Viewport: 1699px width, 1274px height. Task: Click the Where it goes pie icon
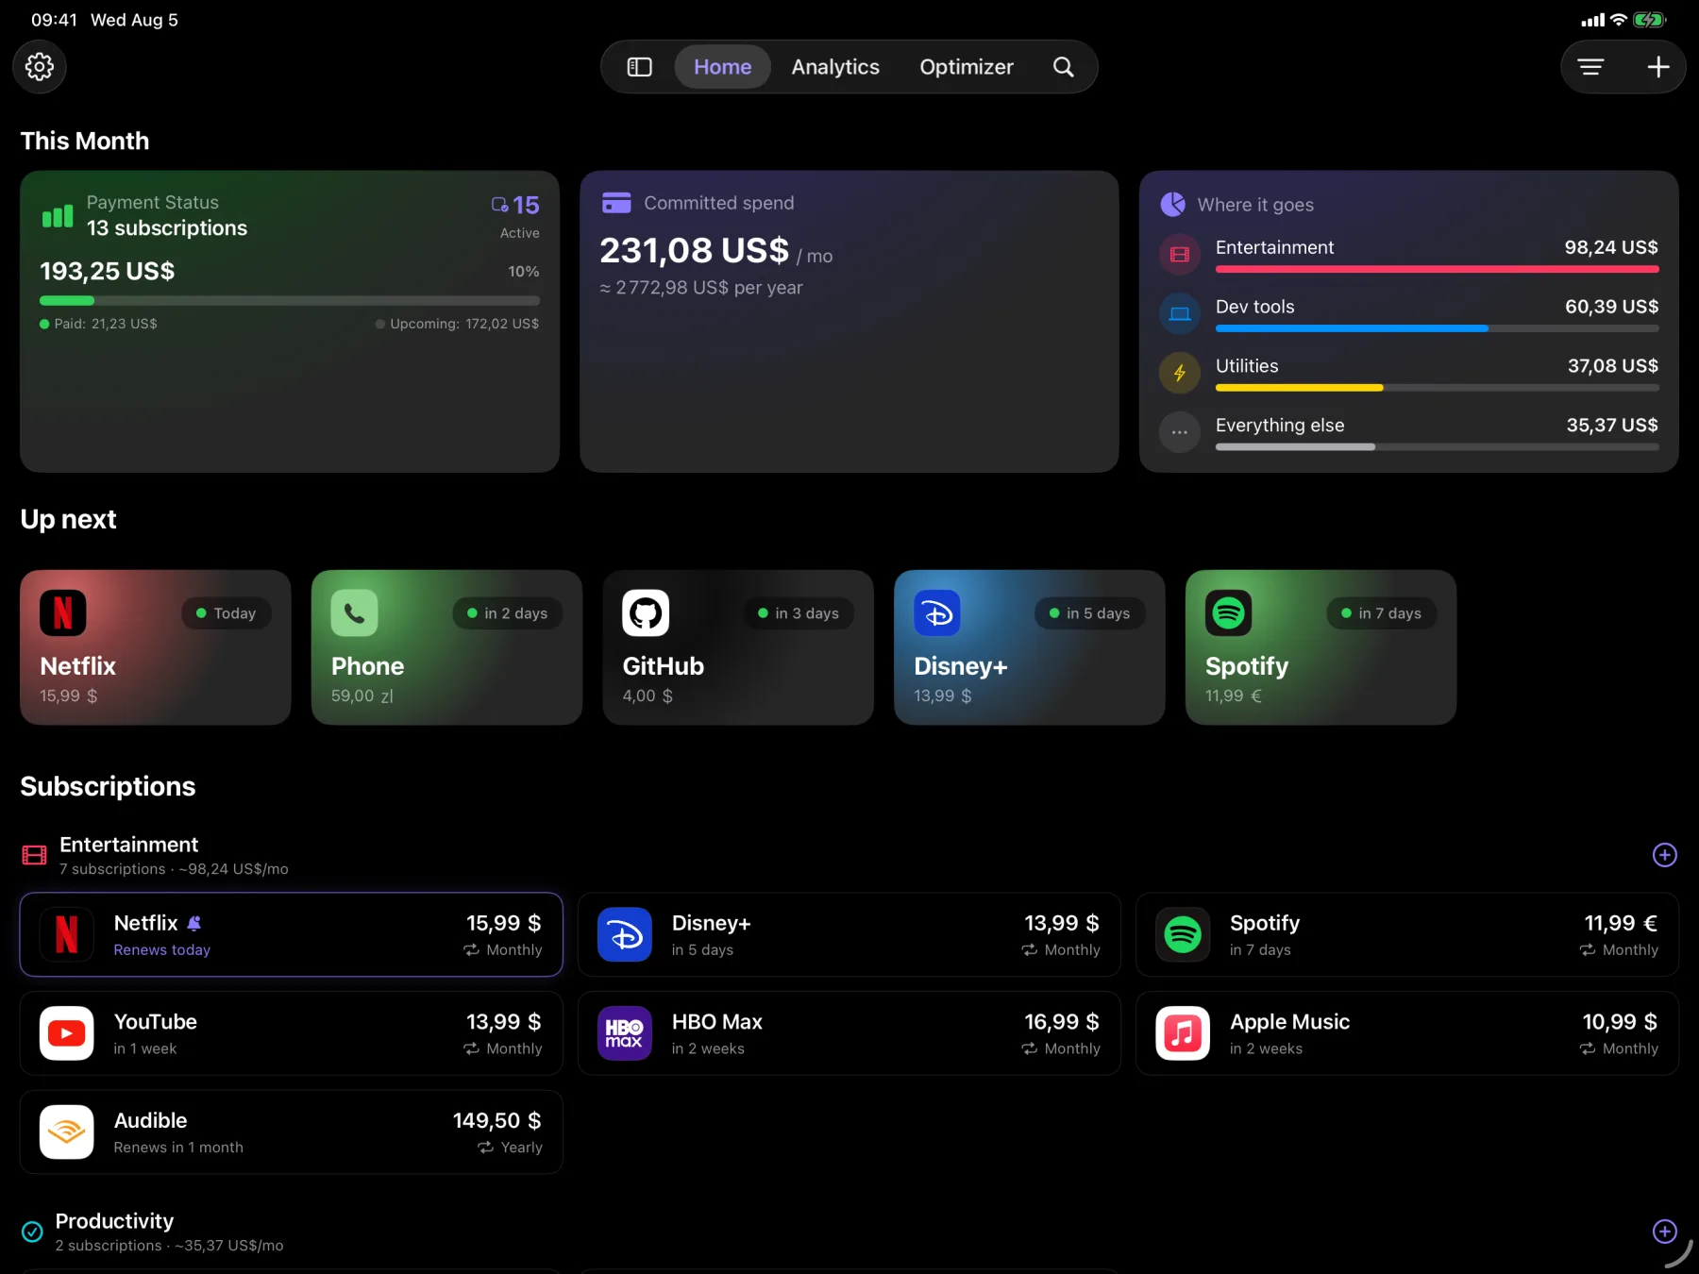point(1173,204)
